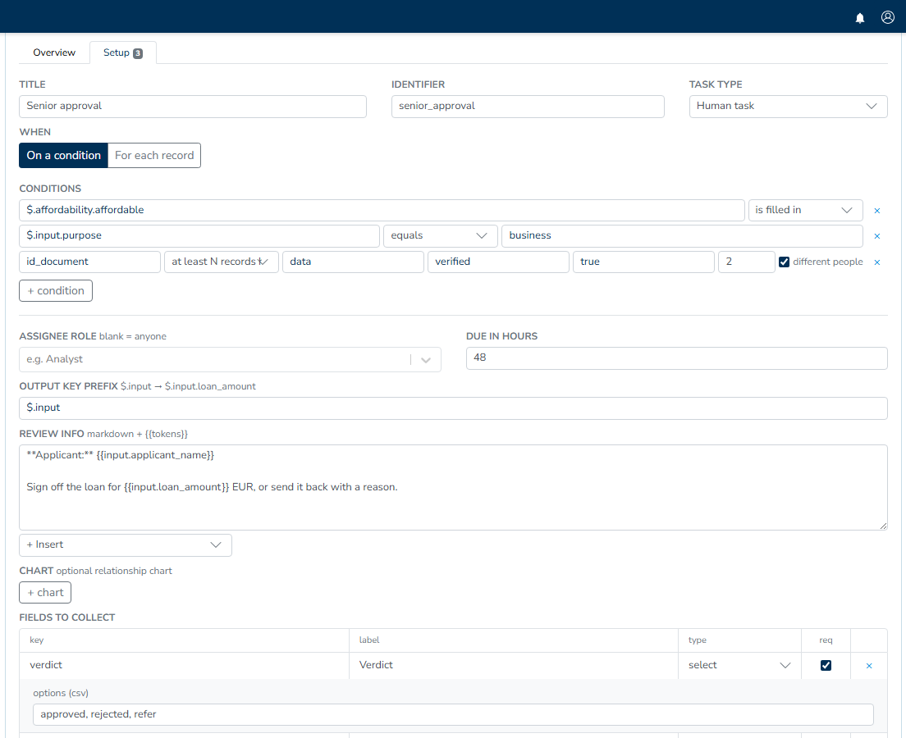This screenshot has height=738, width=906.
Task: Edit the $.affordability.affordable condition path
Action: (382, 210)
